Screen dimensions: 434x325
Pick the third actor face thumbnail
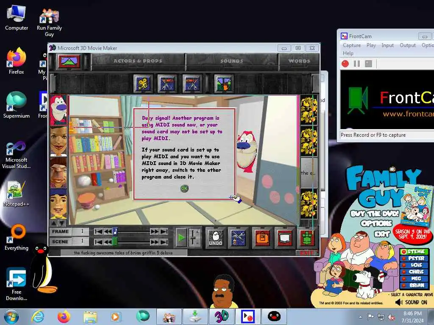click(58, 173)
